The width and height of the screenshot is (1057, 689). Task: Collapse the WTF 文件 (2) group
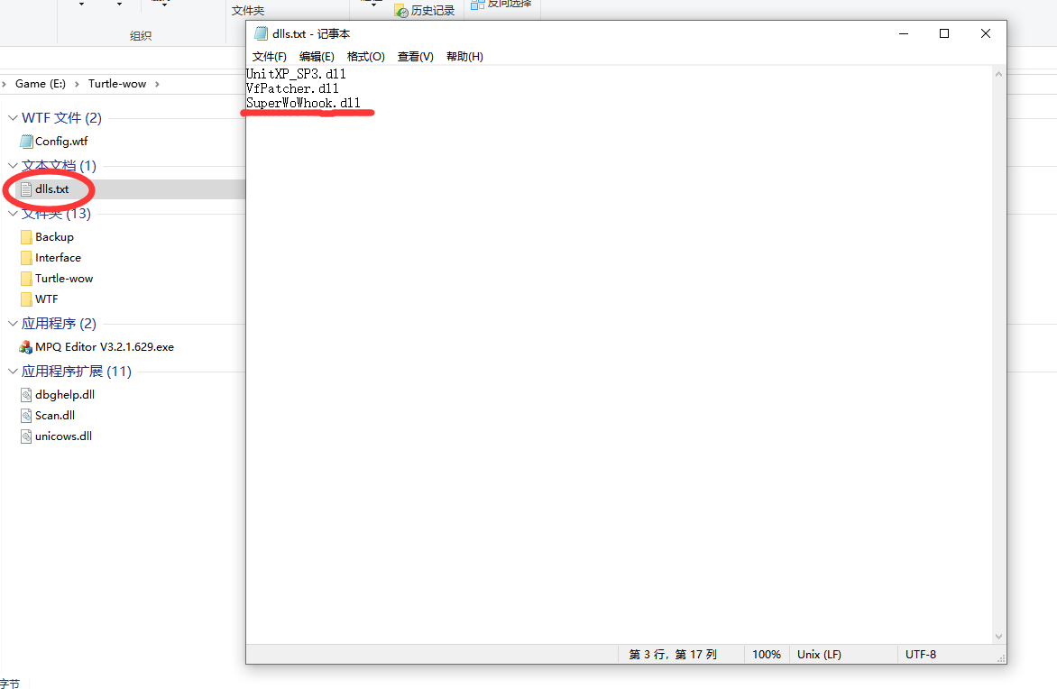(13, 118)
